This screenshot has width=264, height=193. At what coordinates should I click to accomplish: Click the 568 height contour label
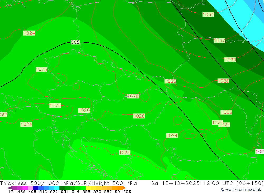pos(75,42)
